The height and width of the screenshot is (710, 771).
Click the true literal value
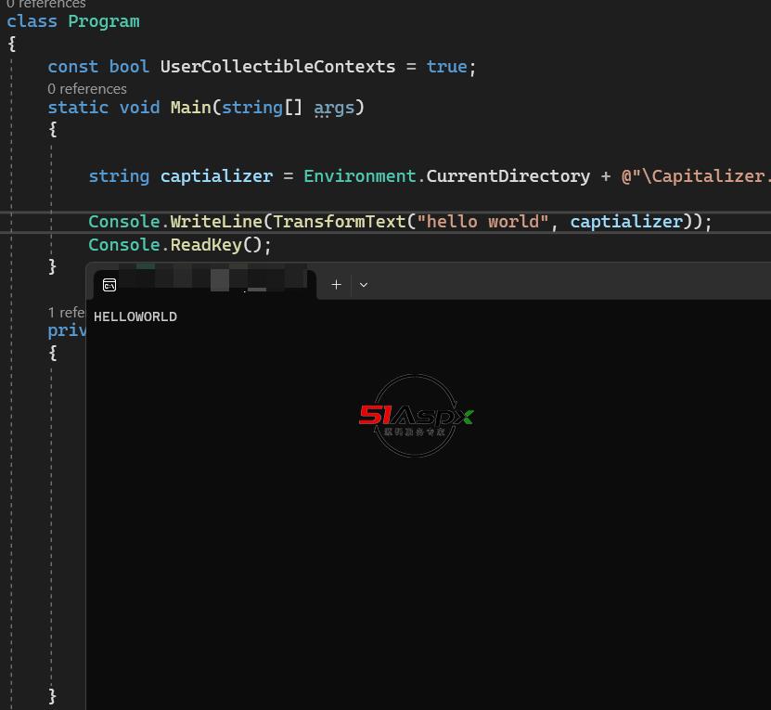pyautogui.click(x=446, y=67)
